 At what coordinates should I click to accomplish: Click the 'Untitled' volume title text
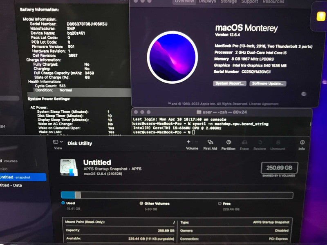tap(97, 162)
